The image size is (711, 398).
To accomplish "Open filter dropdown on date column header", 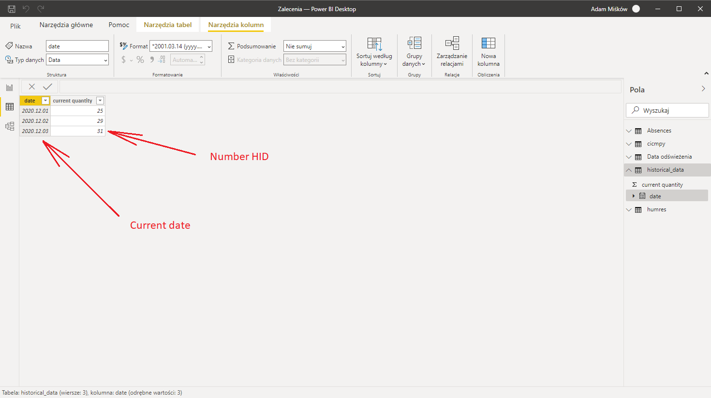I will pos(45,101).
